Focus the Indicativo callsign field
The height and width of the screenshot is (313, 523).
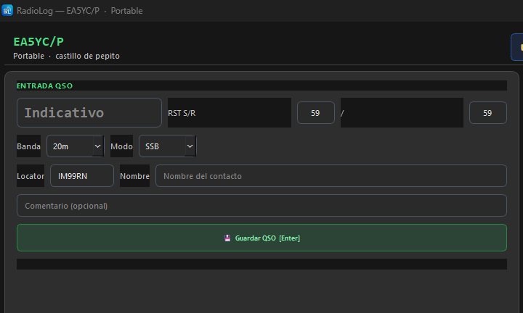pyautogui.click(x=89, y=112)
